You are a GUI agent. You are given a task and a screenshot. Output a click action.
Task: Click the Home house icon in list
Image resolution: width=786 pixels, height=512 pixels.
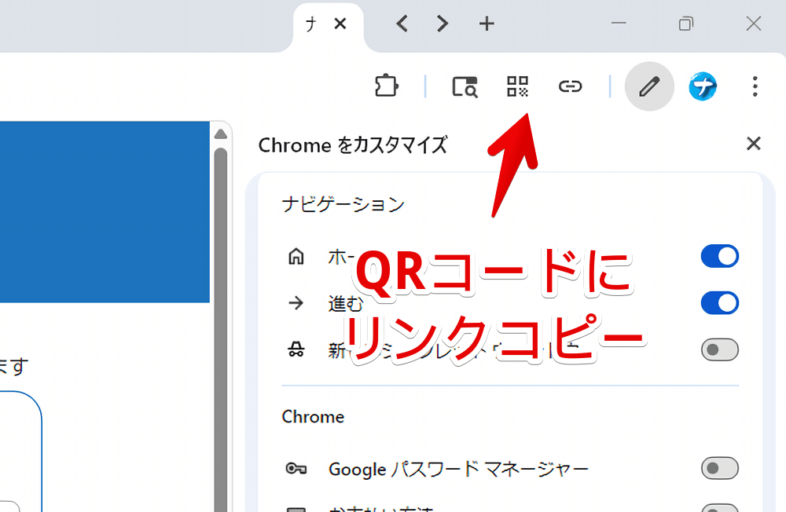(296, 256)
